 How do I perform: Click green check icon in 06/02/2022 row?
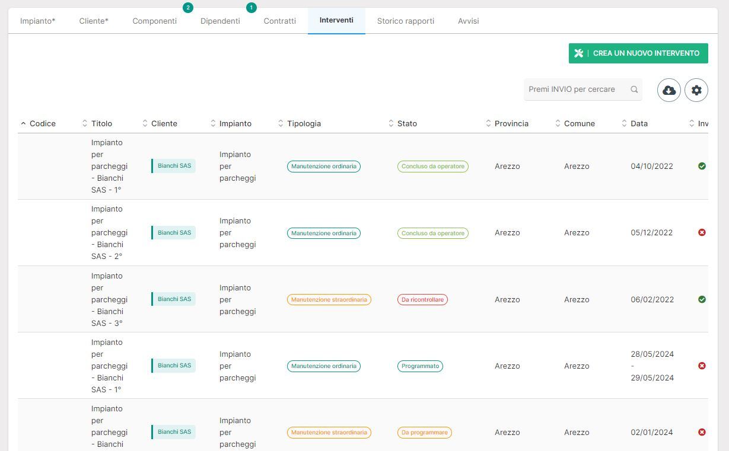point(702,300)
